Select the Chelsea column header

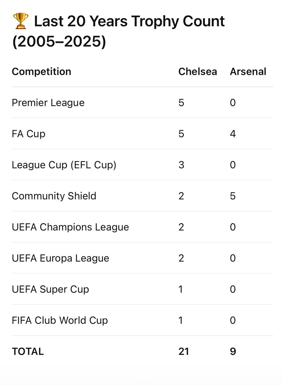[198, 71]
